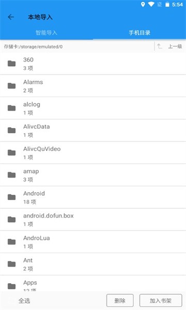Open the amap folder icon

12,175
